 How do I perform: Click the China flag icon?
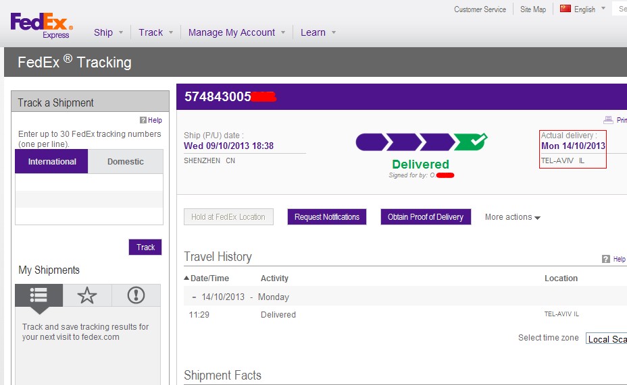coord(565,8)
